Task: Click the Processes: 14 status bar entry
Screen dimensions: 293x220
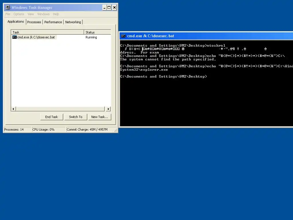Action: click(x=17, y=129)
